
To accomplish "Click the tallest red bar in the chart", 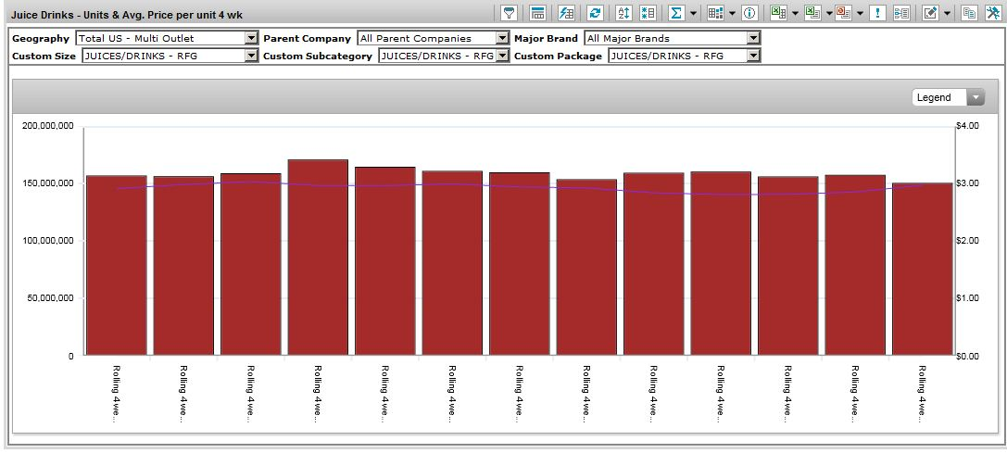I will (318, 259).
